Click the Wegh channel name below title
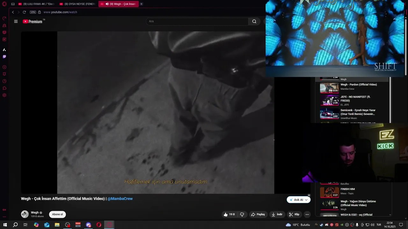Screen dimensions: 408x229 [x=35, y=212]
